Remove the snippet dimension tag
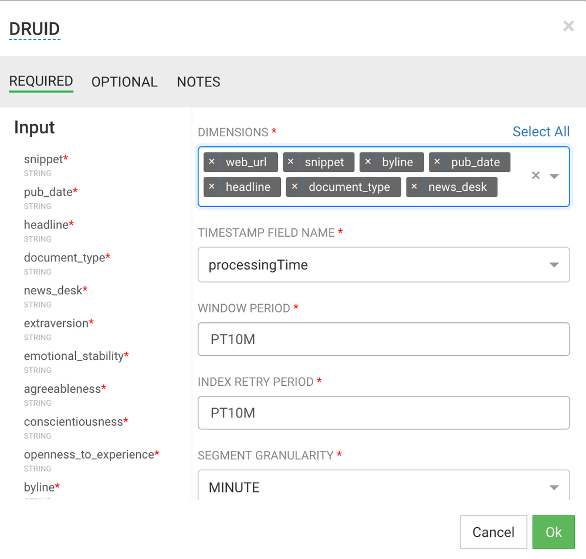Screen dimensions: 586x559 290,162
